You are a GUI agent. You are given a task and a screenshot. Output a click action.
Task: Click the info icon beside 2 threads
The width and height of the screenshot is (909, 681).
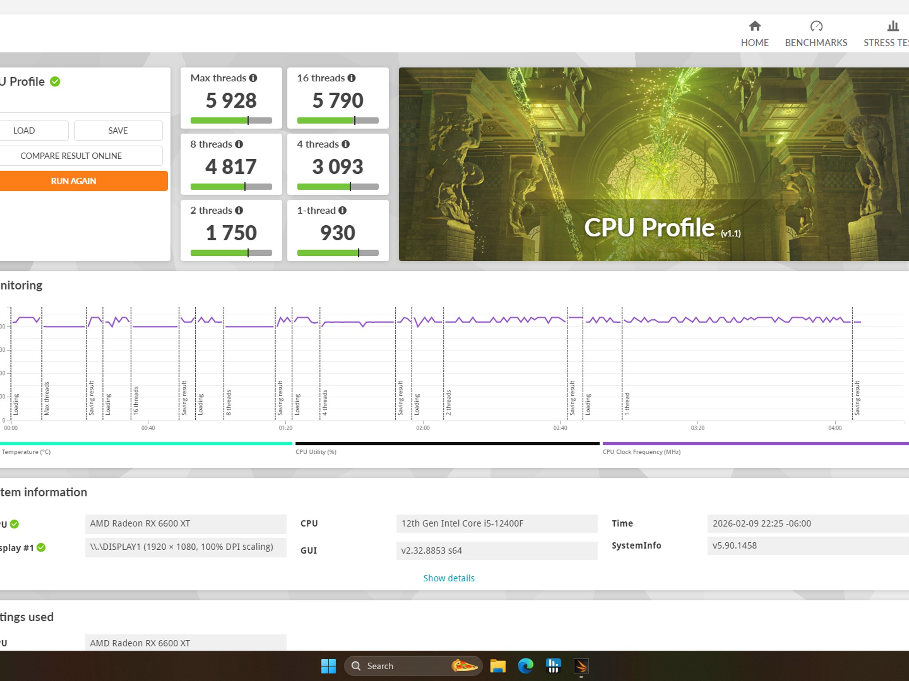tap(239, 210)
